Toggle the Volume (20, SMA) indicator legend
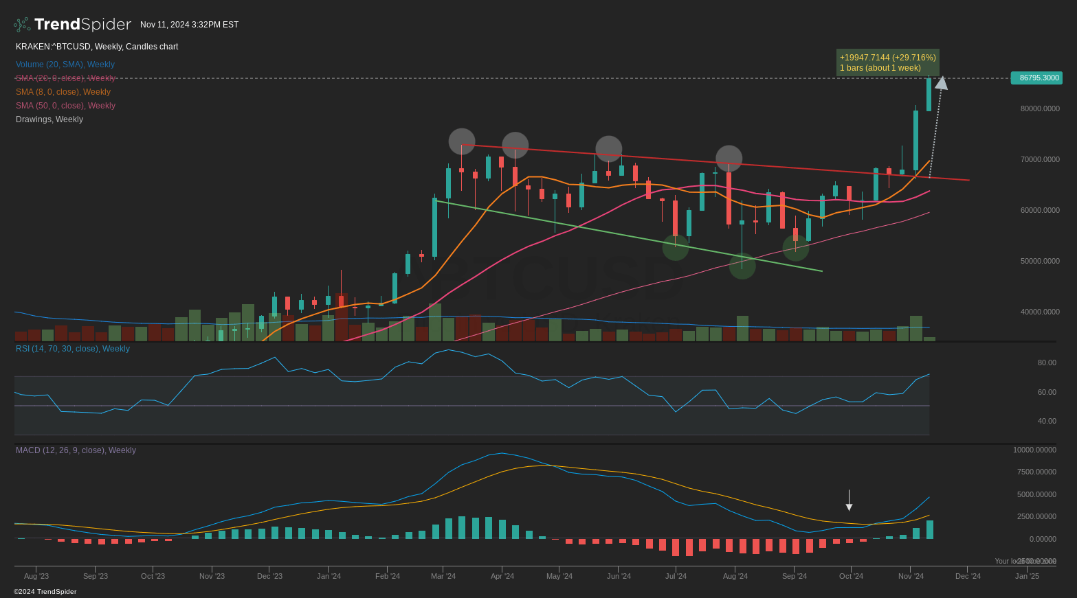Screen dimensions: 1077x598 65,64
